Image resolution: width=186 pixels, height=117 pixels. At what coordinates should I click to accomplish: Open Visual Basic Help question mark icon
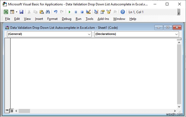click(x=123, y=12)
